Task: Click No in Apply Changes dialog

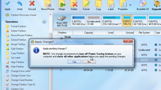Action: [x=89, y=62]
